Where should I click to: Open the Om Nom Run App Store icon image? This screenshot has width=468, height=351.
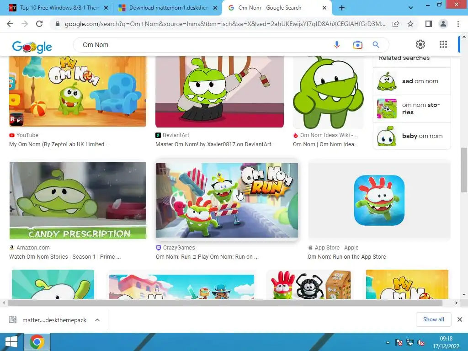(x=379, y=200)
